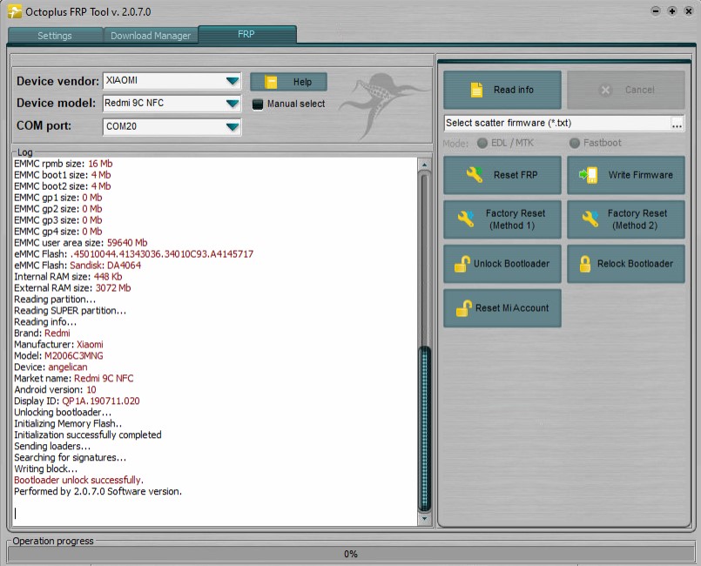The image size is (701, 566).
Task: Click log line 'EMMC rpmb size: 16 Mb'
Action: pyautogui.click(x=63, y=164)
